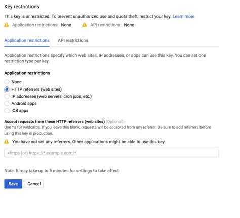The height and width of the screenshot is (218, 240).
Task: Click the Save button
Action: pos(13,184)
